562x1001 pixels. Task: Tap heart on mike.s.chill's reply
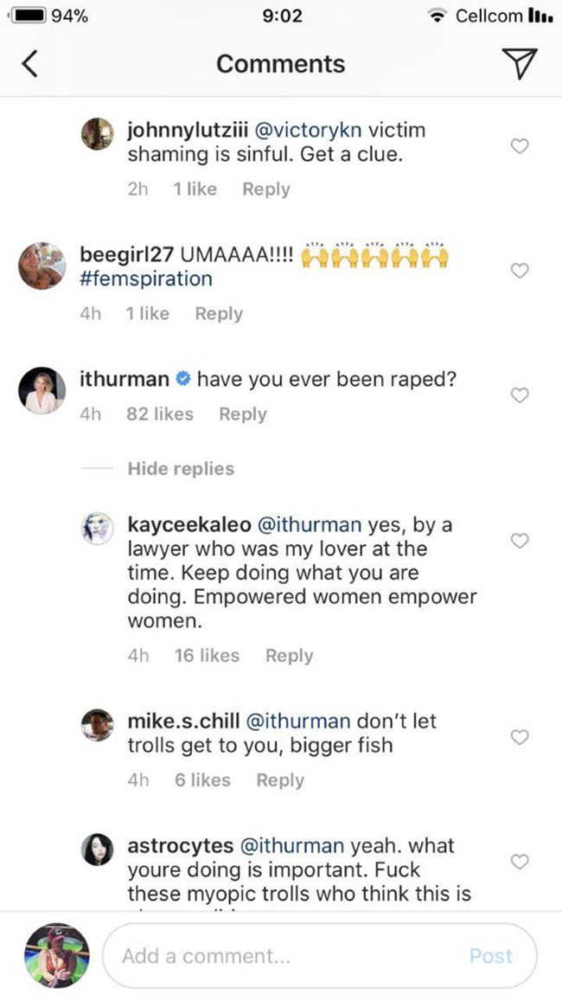point(520,738)
